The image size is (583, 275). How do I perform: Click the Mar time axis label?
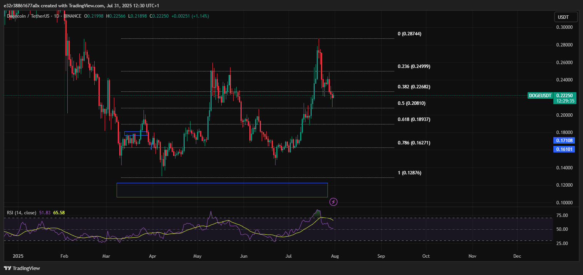(107, 256)
